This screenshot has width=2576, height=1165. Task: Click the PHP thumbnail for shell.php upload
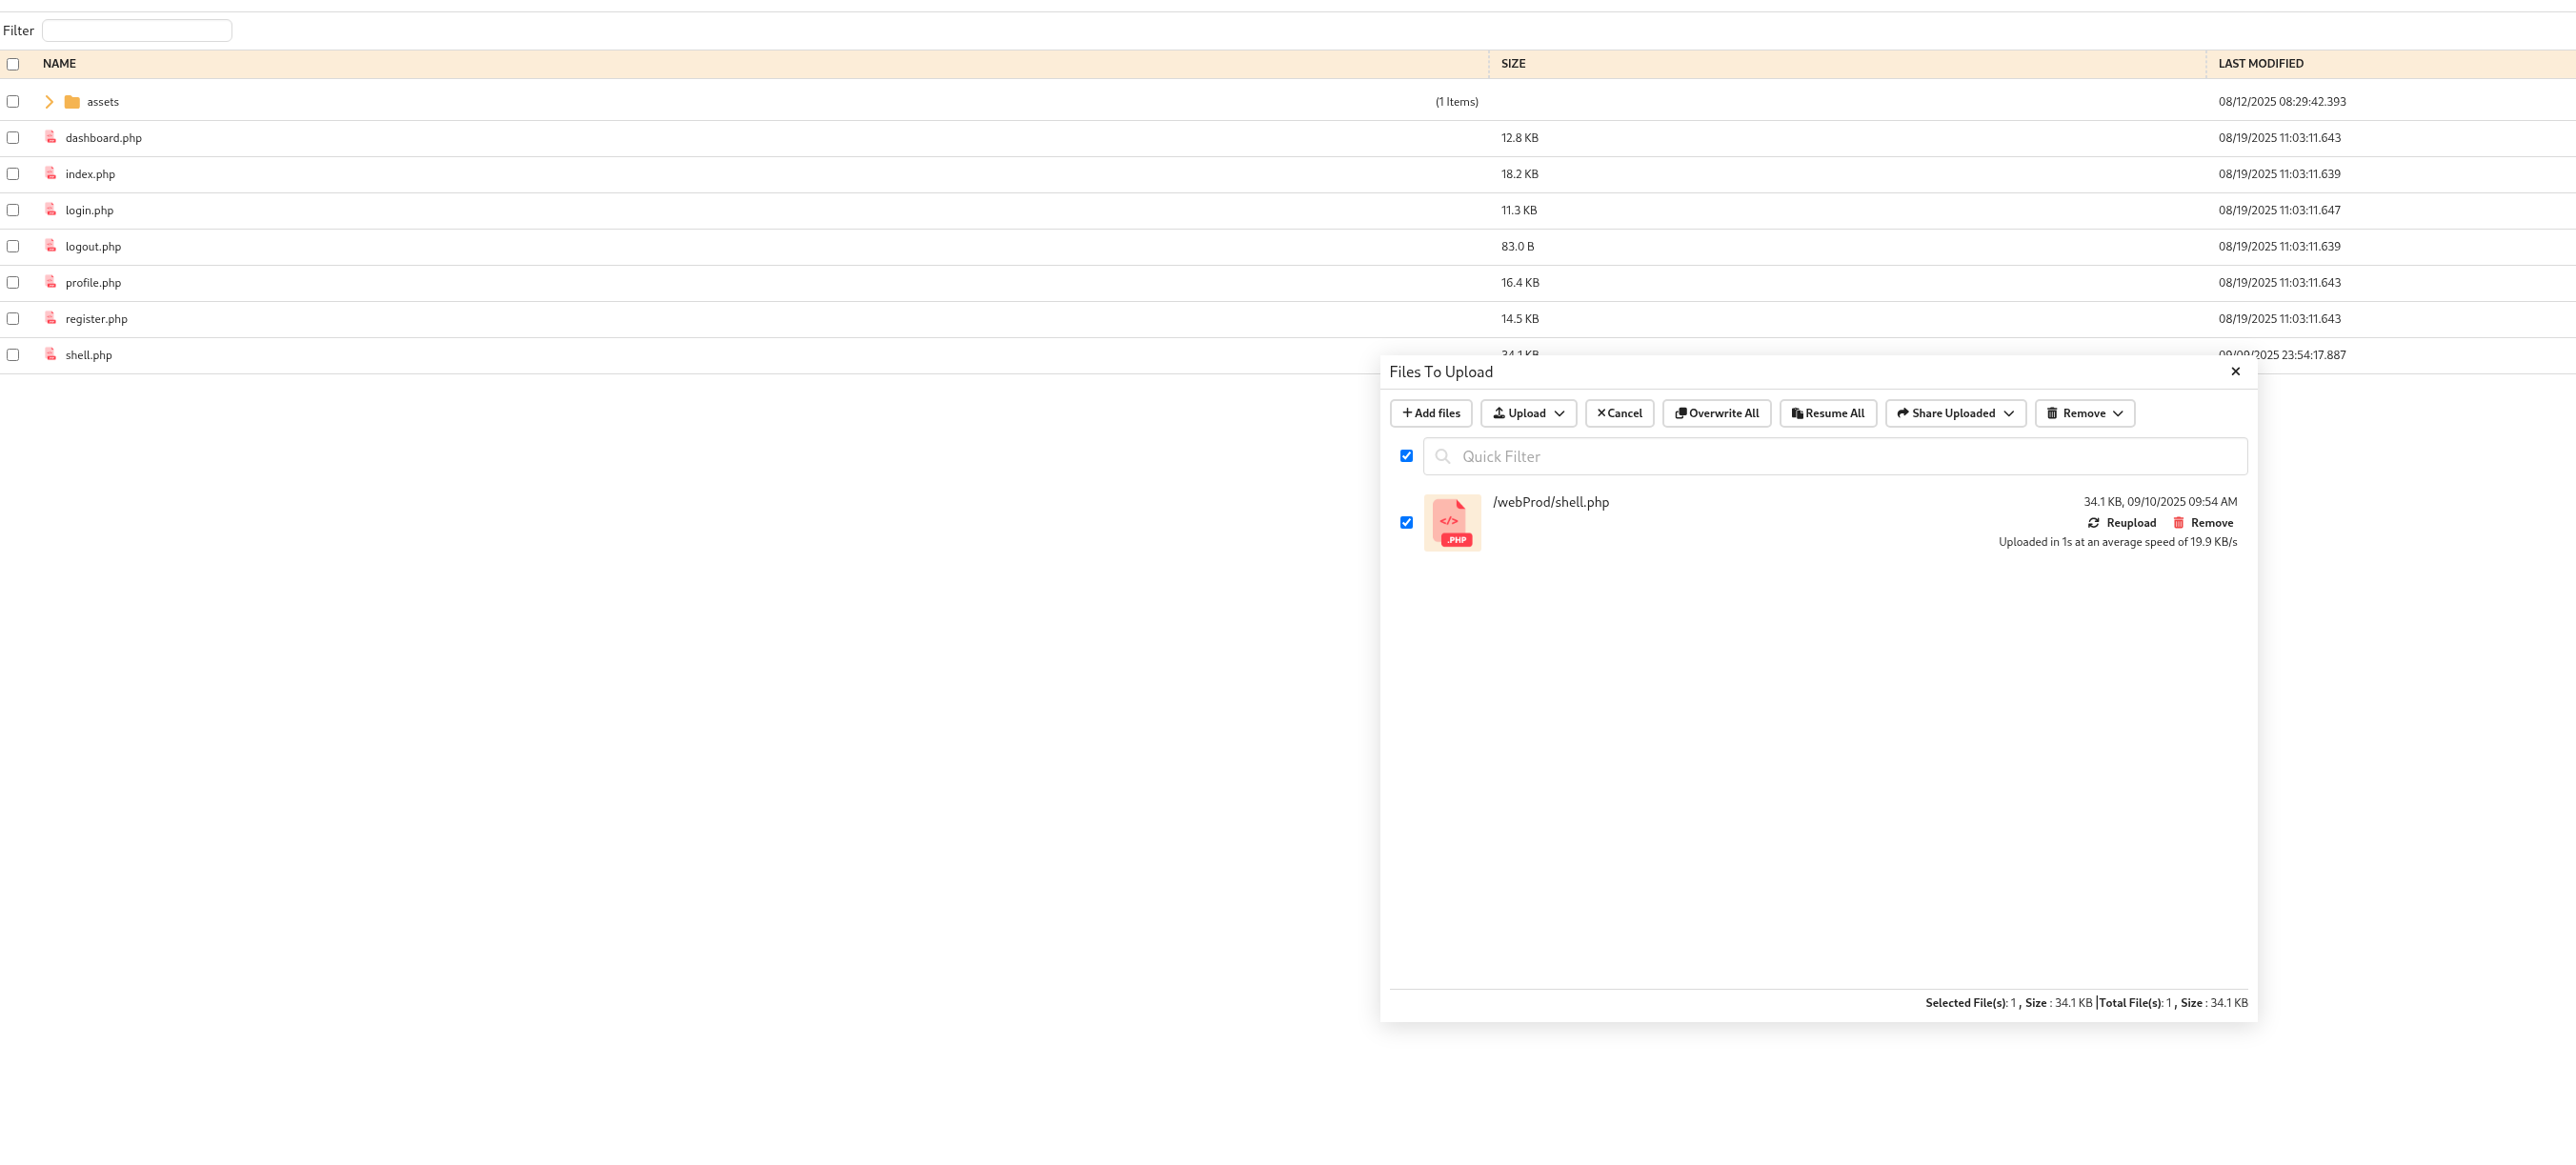click(x=1452, y=522)
